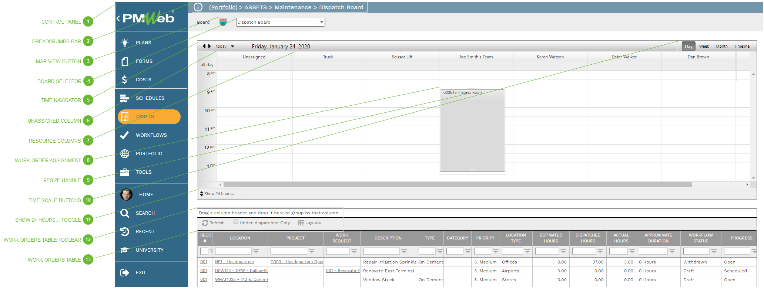
Task: Click the Workflows checkmark icon
Action: [125, 135]
